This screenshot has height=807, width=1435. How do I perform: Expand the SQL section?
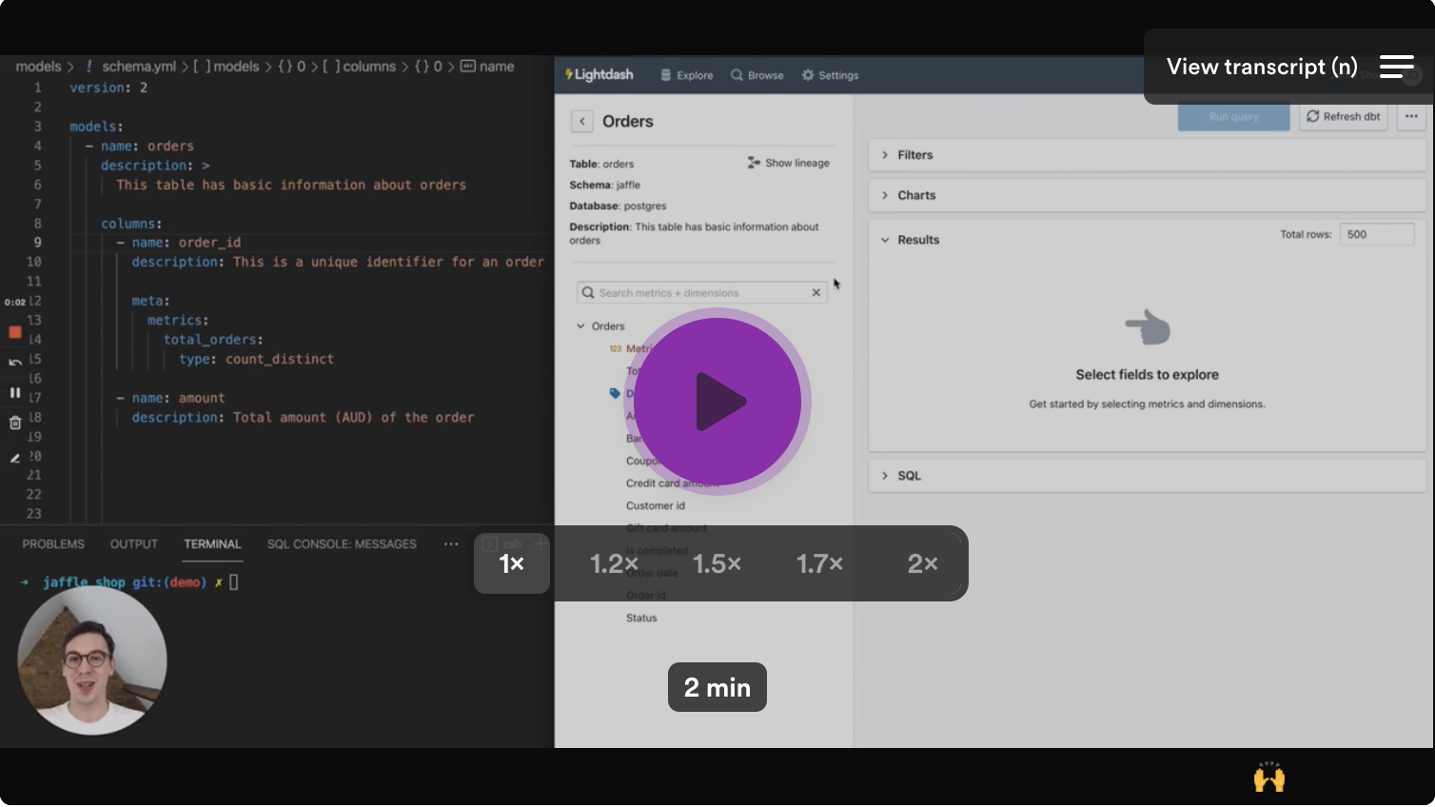tap(908, 476)
